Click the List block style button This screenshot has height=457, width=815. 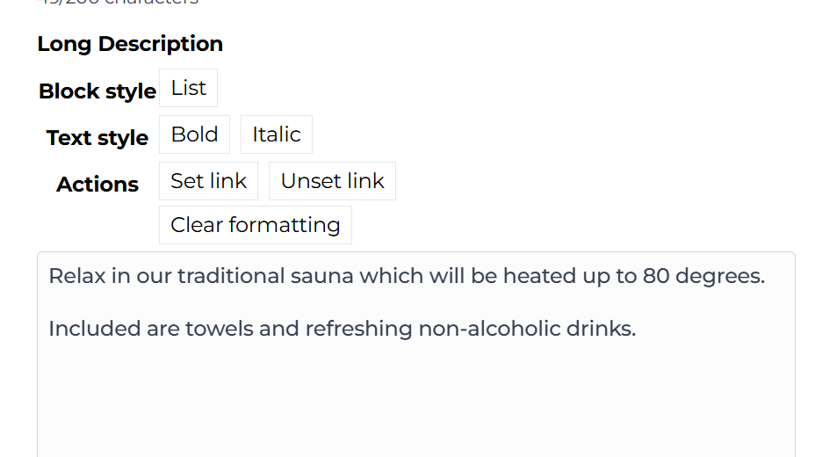point(188,88)
